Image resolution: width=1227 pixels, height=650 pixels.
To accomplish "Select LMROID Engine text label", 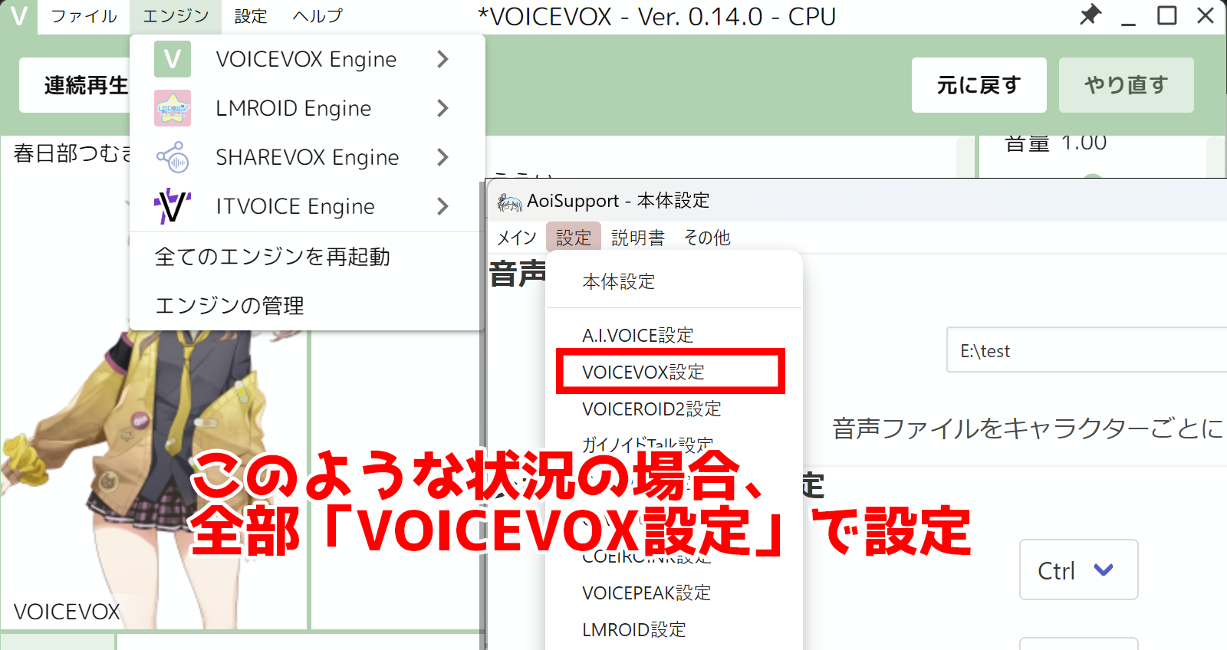I will click(x=293, y=108).
